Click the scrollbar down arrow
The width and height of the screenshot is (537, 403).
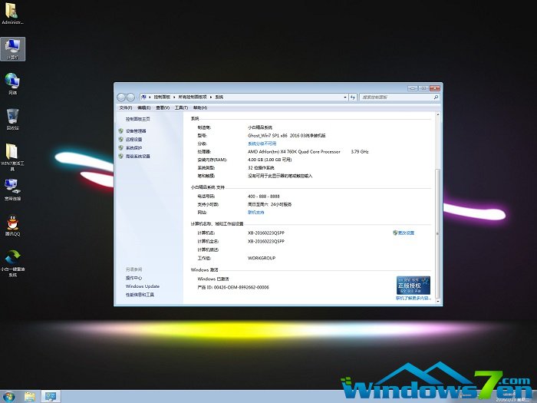tap(437, 302)
